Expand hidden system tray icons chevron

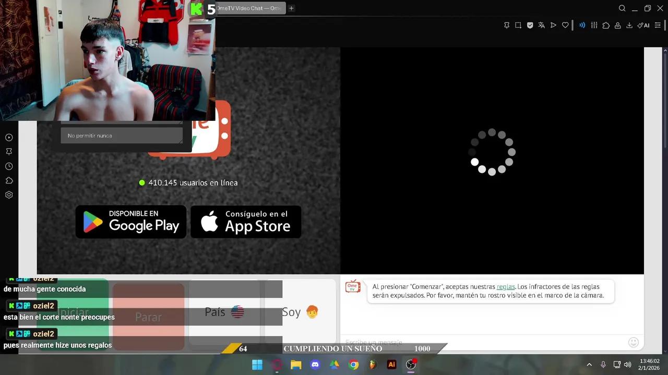589,365
